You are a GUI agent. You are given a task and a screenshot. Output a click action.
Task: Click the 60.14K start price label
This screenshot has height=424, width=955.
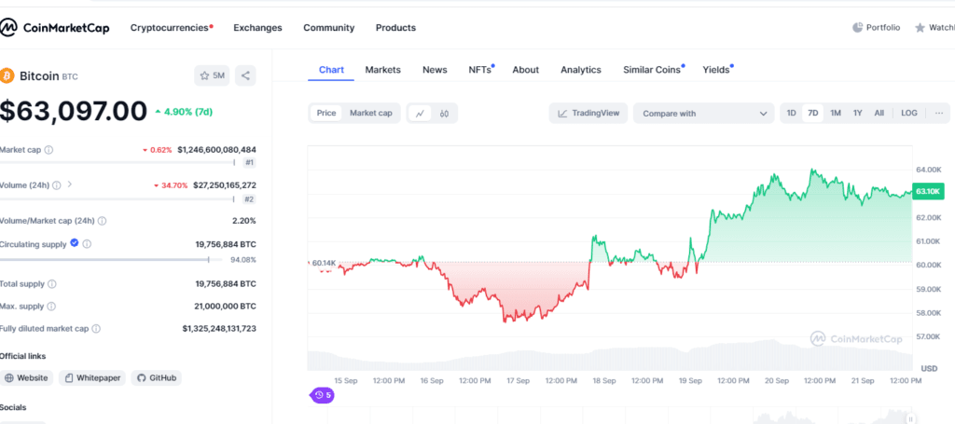pyautogui.click(x=324, y=263)
